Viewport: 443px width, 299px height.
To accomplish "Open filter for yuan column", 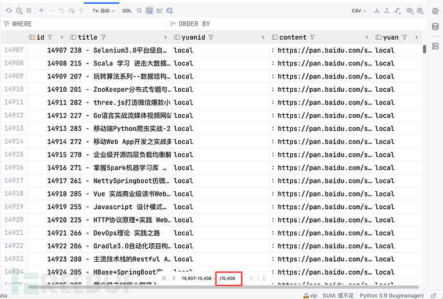I will pos(404,37).
